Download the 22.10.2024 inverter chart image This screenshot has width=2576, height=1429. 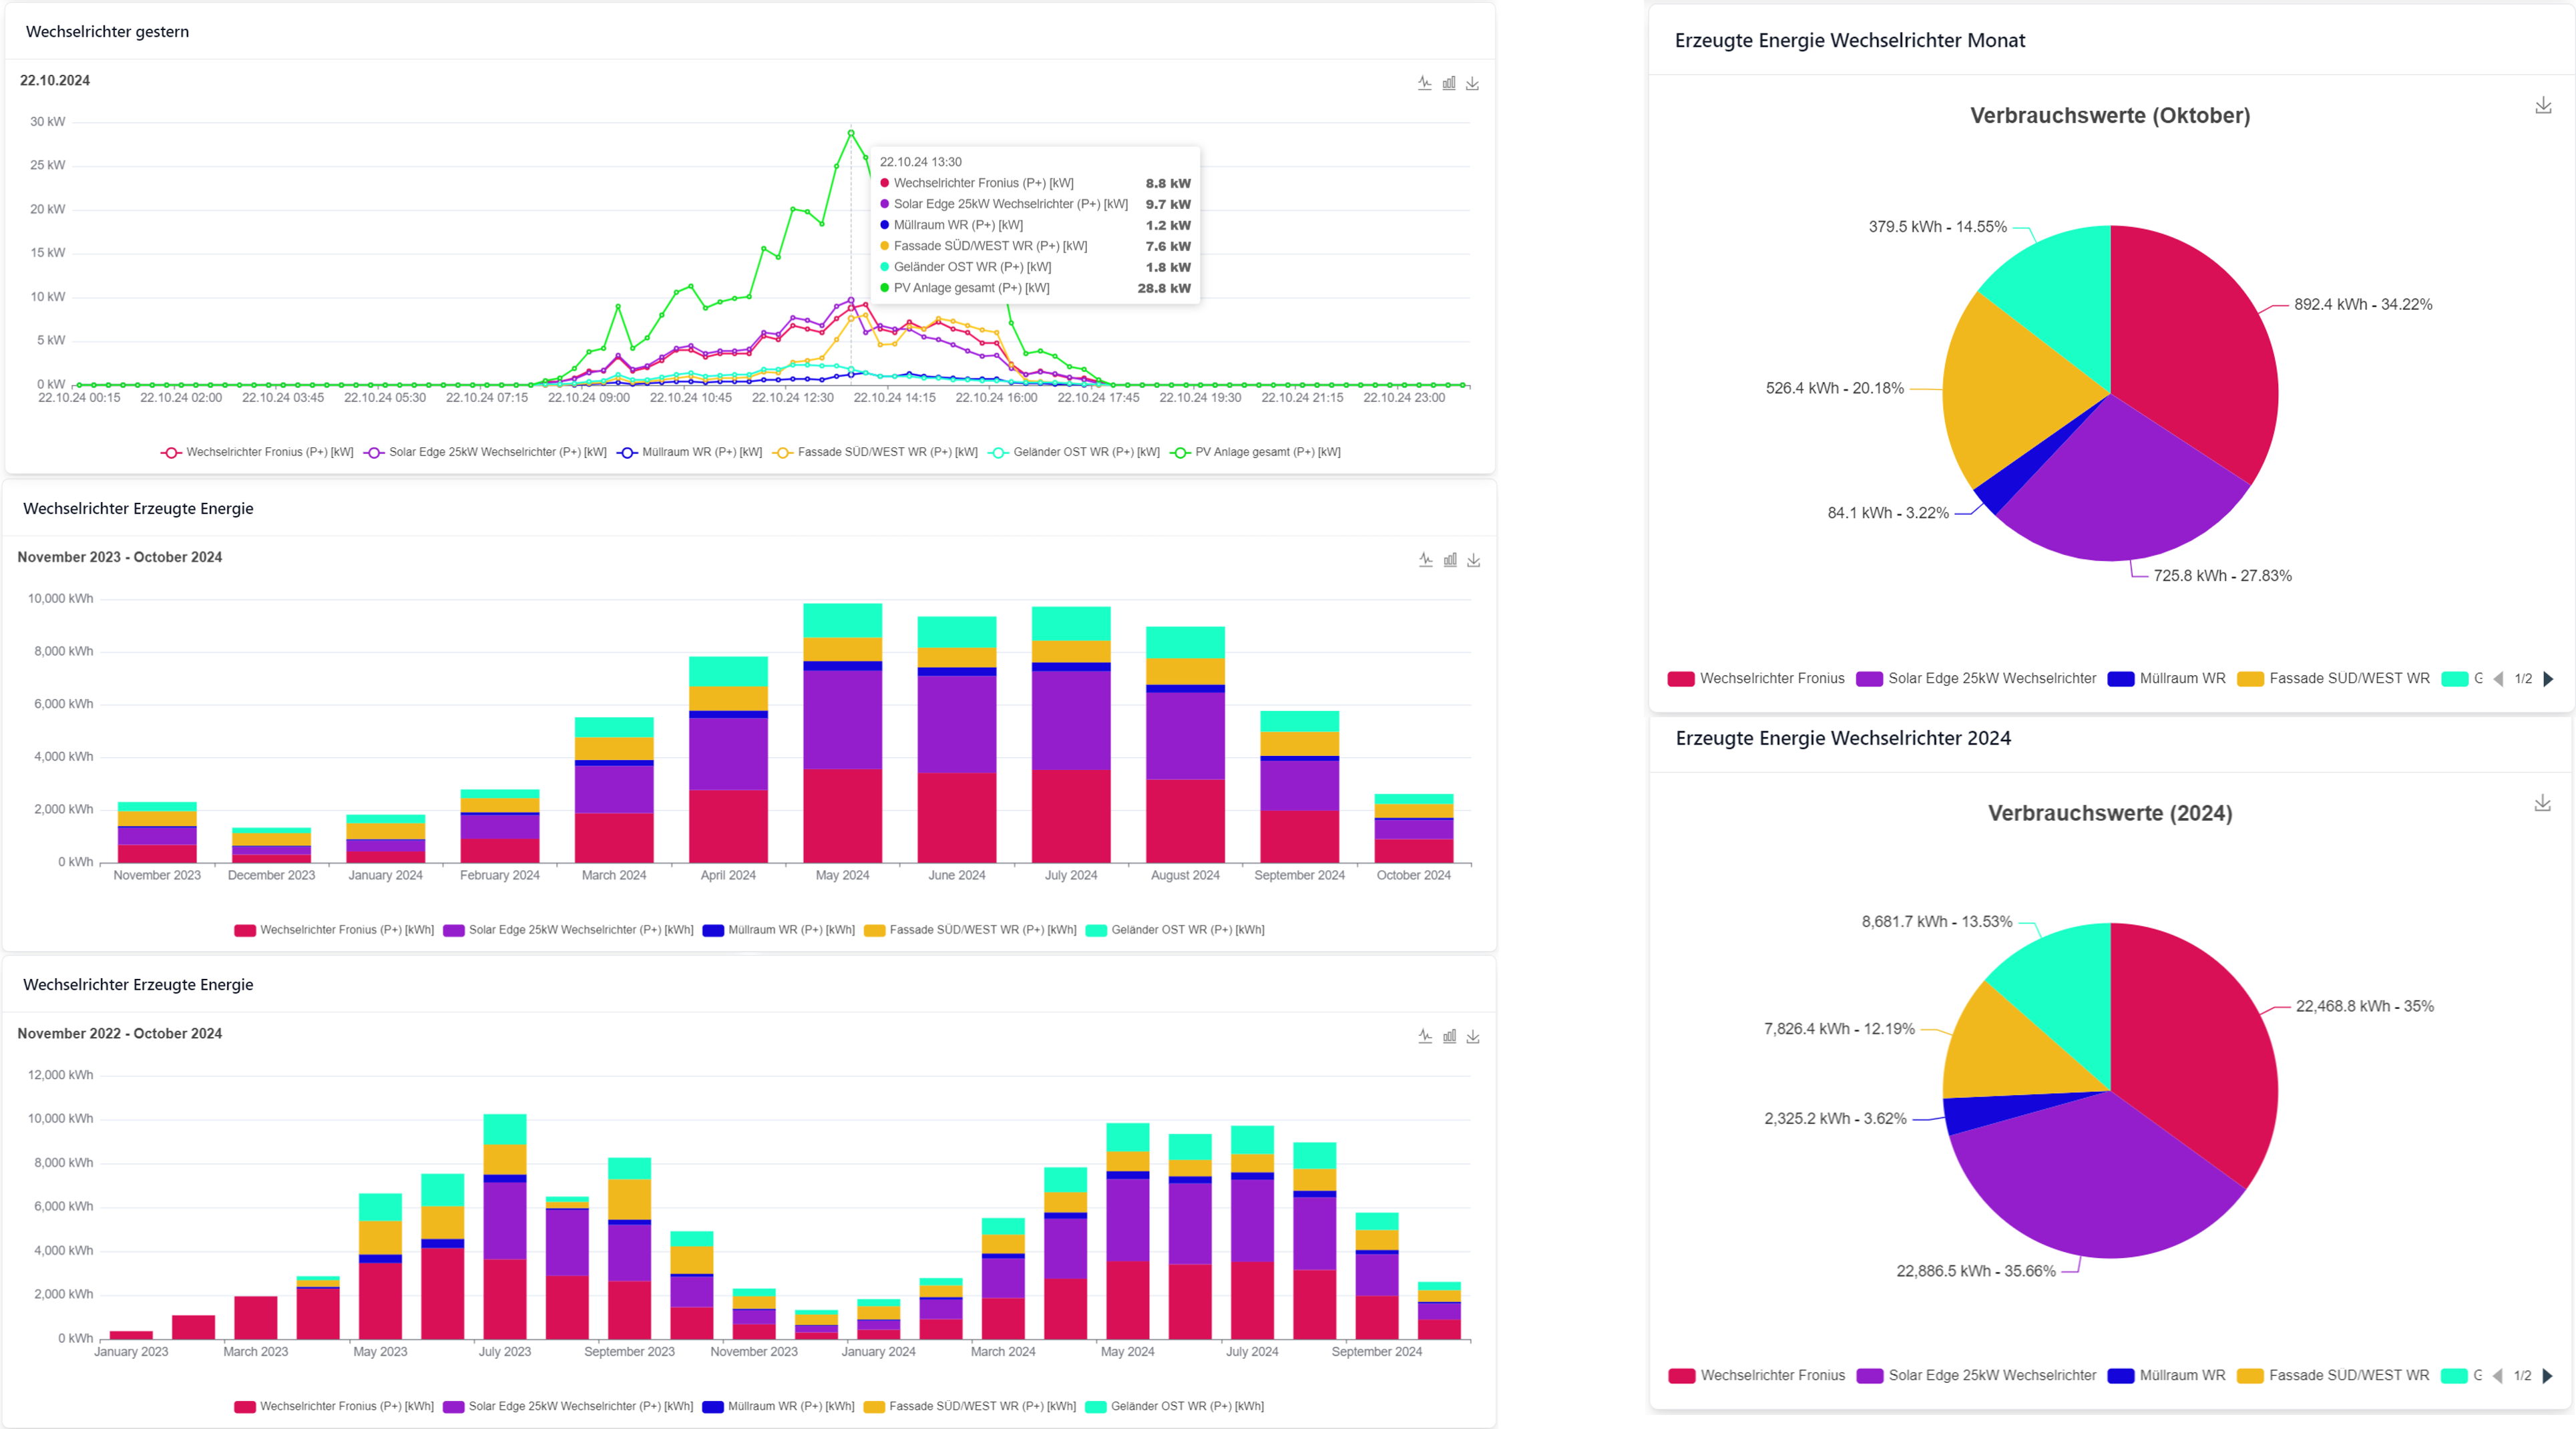click(1473, 83)
